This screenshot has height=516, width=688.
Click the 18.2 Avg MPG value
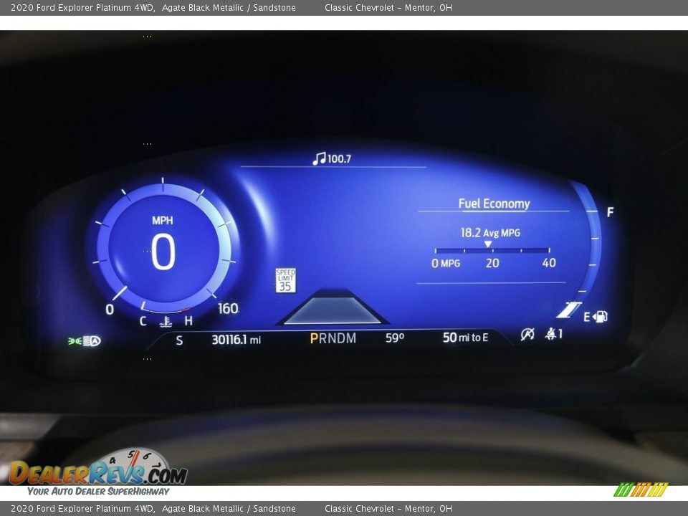click(x=490, y=232)
